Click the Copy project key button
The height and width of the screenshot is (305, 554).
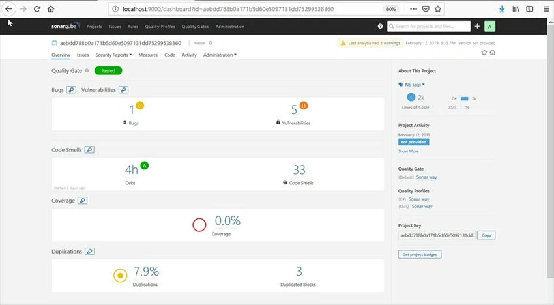pos(486,235)
